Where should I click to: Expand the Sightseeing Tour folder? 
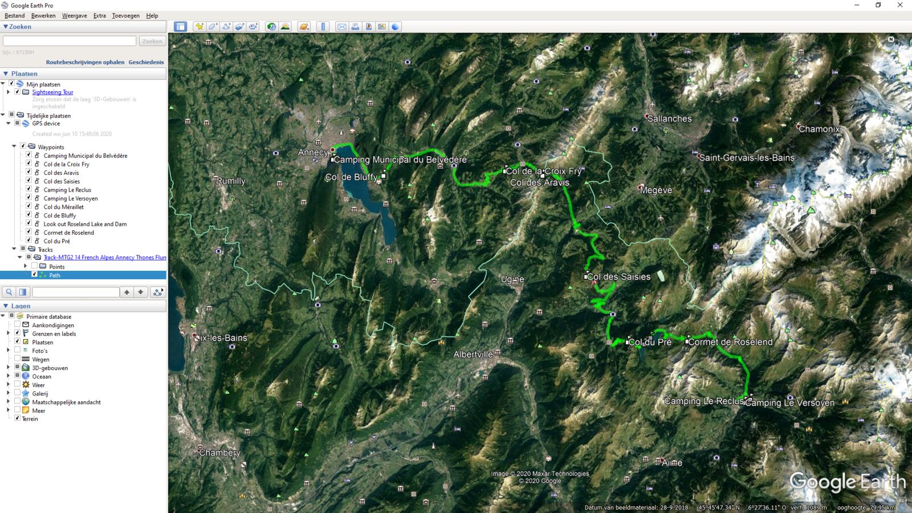pos(9,92)
